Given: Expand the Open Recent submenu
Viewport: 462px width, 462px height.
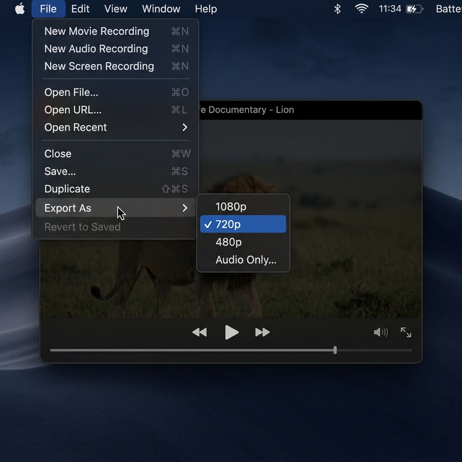Looking at the screenshot, I should point(115,127).
